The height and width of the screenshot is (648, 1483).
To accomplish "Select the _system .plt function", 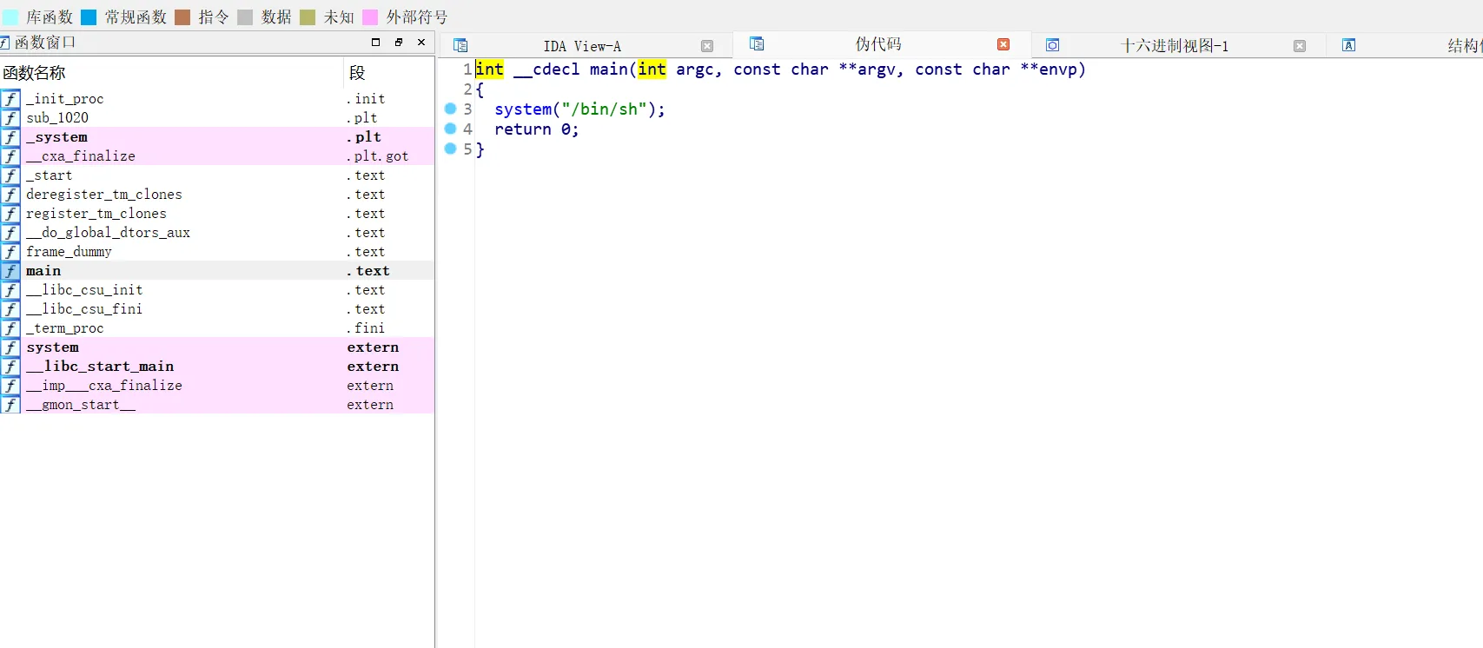I will tap(217, 137).
